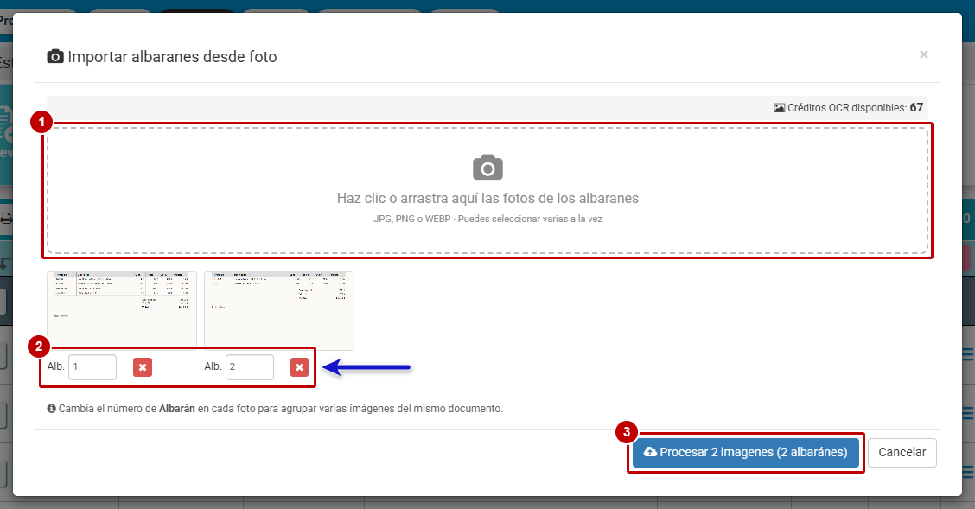Remove the photo assigned to Alb. 2

click(300, 367)
